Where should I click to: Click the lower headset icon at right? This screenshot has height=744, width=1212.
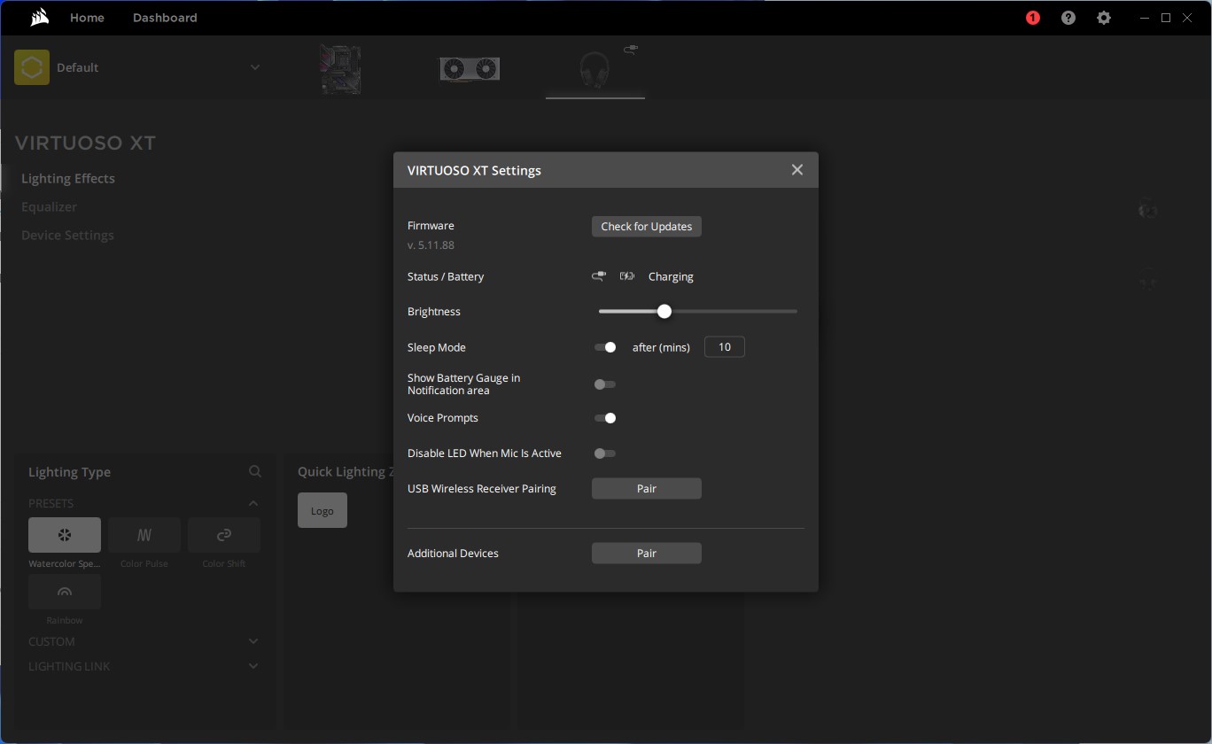click(x=1147, y=279)
